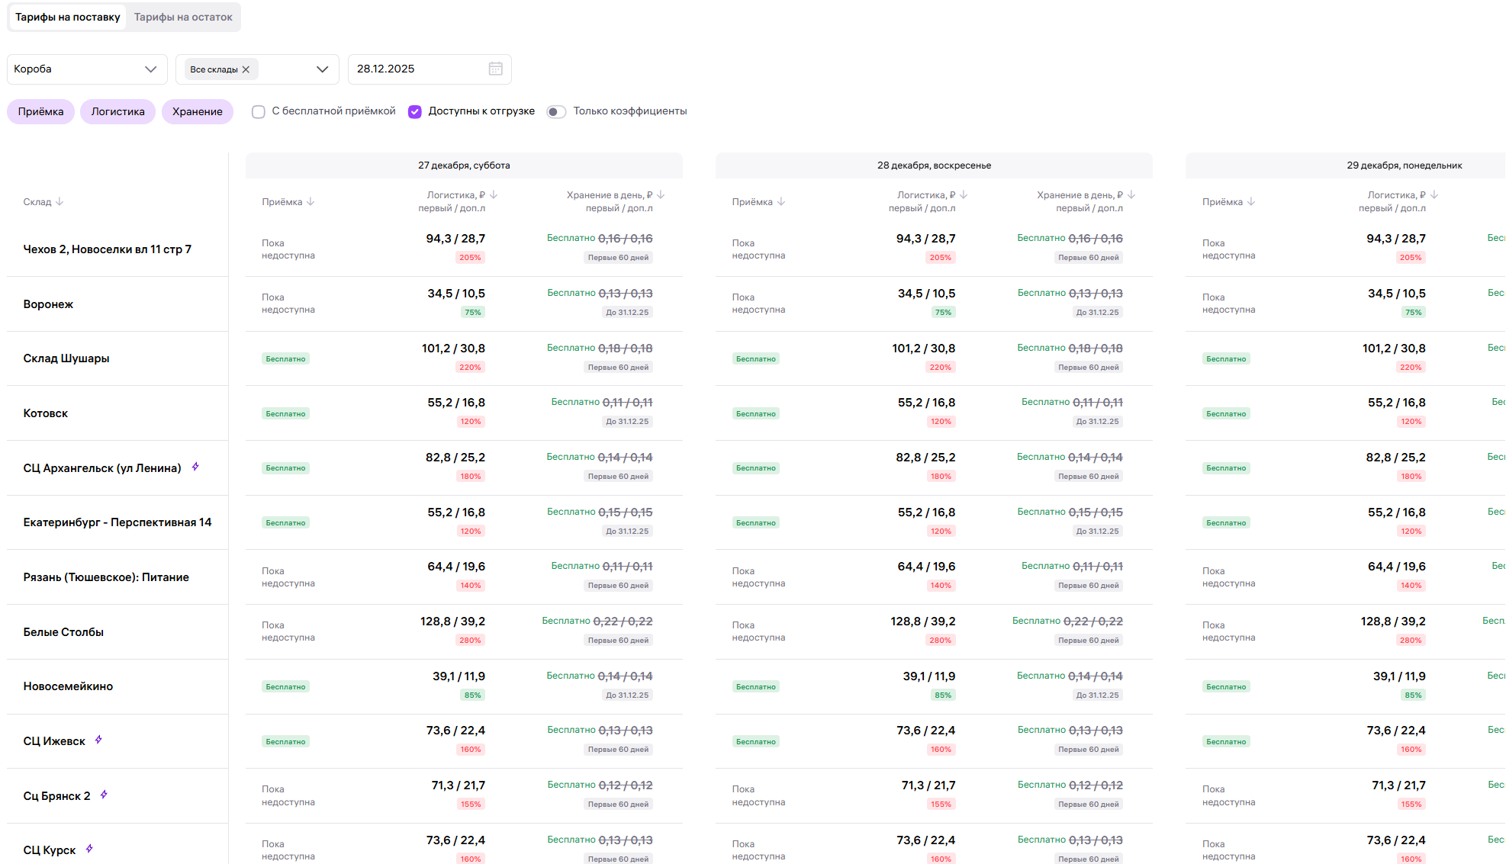This screenshot has width=1506, height=864.
Task: Select 'Тарифы на поставку' tab
Action: [67, 17]
